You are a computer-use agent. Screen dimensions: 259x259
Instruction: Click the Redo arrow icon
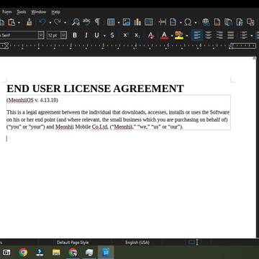[x=58, y=22]
